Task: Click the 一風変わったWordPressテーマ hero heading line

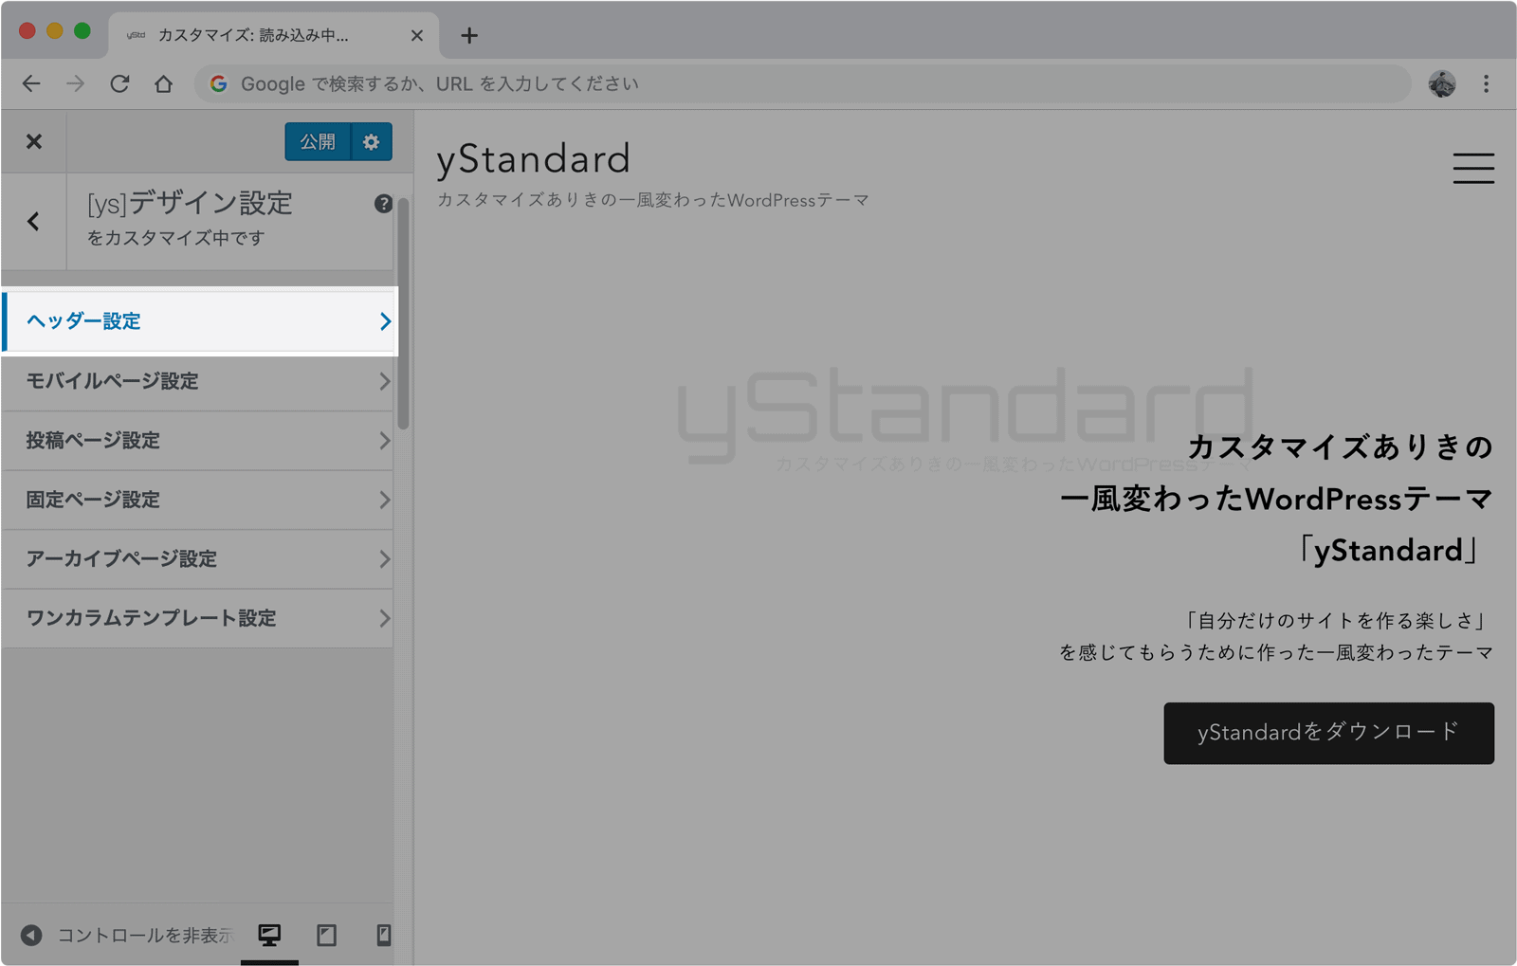Action: point(1276,500)
